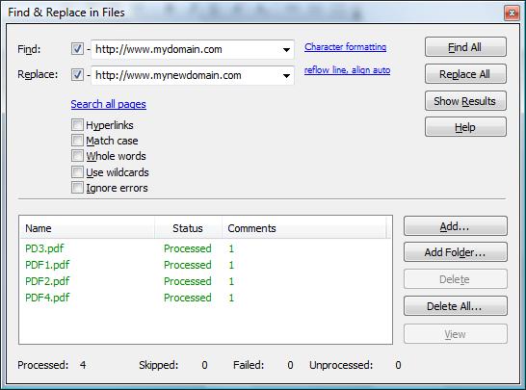Enable the Match case option
The width and height of the screenshot is (526, 390).
pyautogui.click(x=77, y=141)
